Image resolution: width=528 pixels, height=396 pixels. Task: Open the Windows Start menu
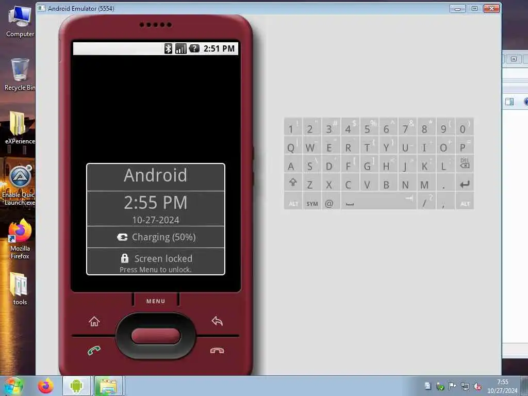13,386
